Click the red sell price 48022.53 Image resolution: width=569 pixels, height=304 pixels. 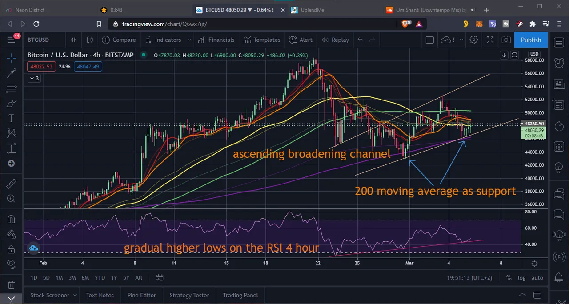pos(41,67)
